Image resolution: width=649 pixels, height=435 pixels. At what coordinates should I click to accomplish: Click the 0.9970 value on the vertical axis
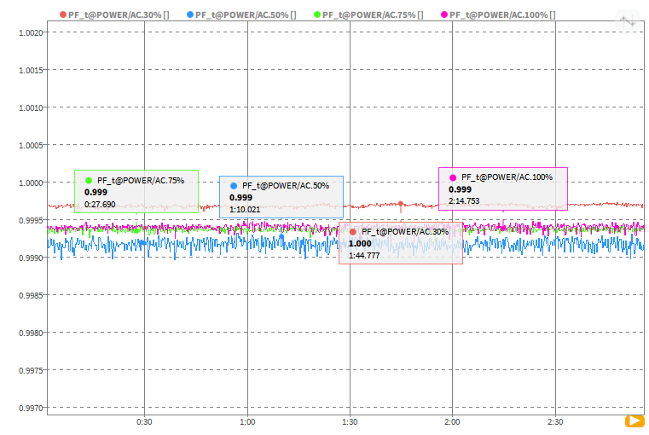click(x=31, y=408)
